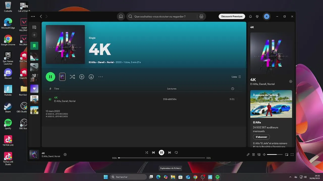Open Discord desktop shortcut
This screenshot has height=181, width=323.
point(8,74)
